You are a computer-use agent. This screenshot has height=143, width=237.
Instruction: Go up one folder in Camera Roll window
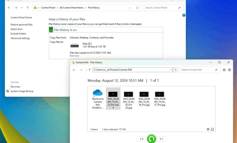click(x=90, y=70)
